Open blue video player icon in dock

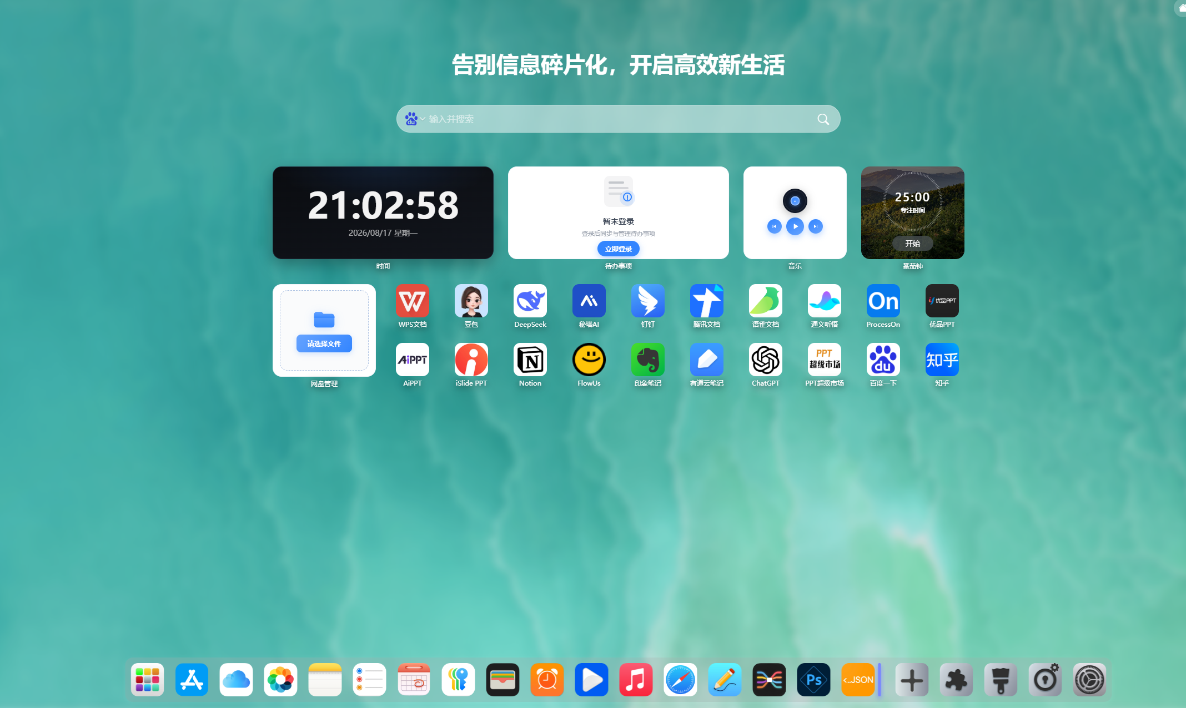[x=592, y=680]
